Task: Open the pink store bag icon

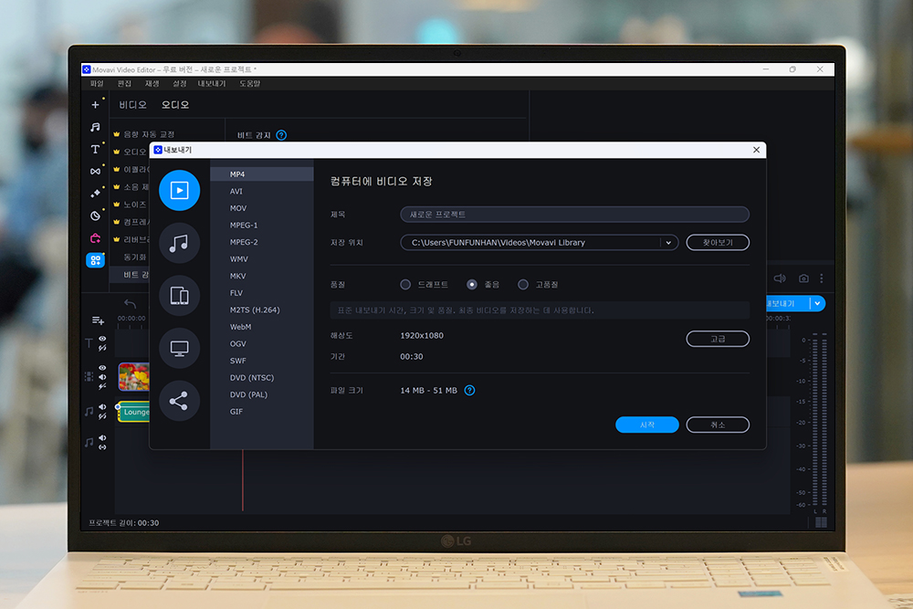Action: (x=95, y=238)
